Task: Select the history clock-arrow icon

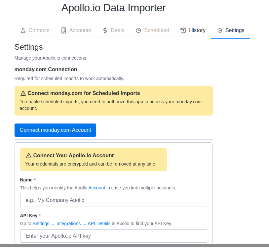Action: [x=183, y=30]
